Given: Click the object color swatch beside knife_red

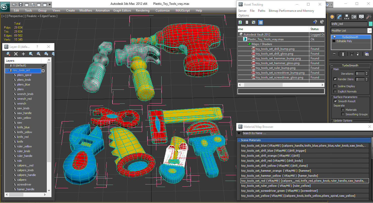Looking at the screenshot, I should point(370,24).
